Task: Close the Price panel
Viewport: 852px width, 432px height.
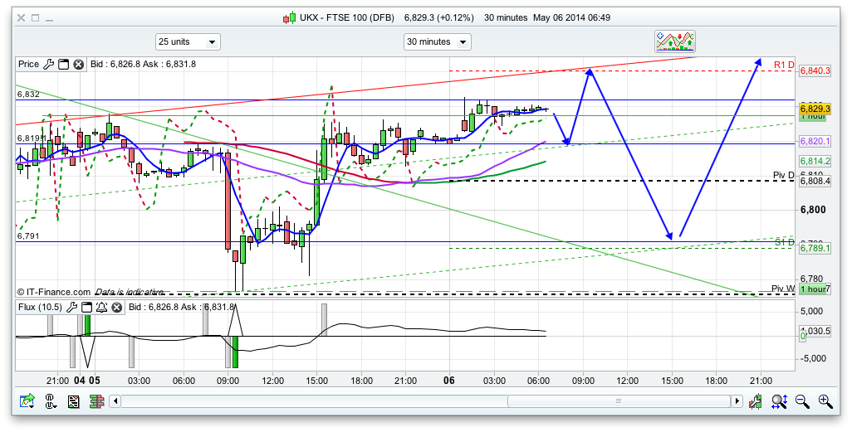Action: pyautogui.click(x=78, y=64)
